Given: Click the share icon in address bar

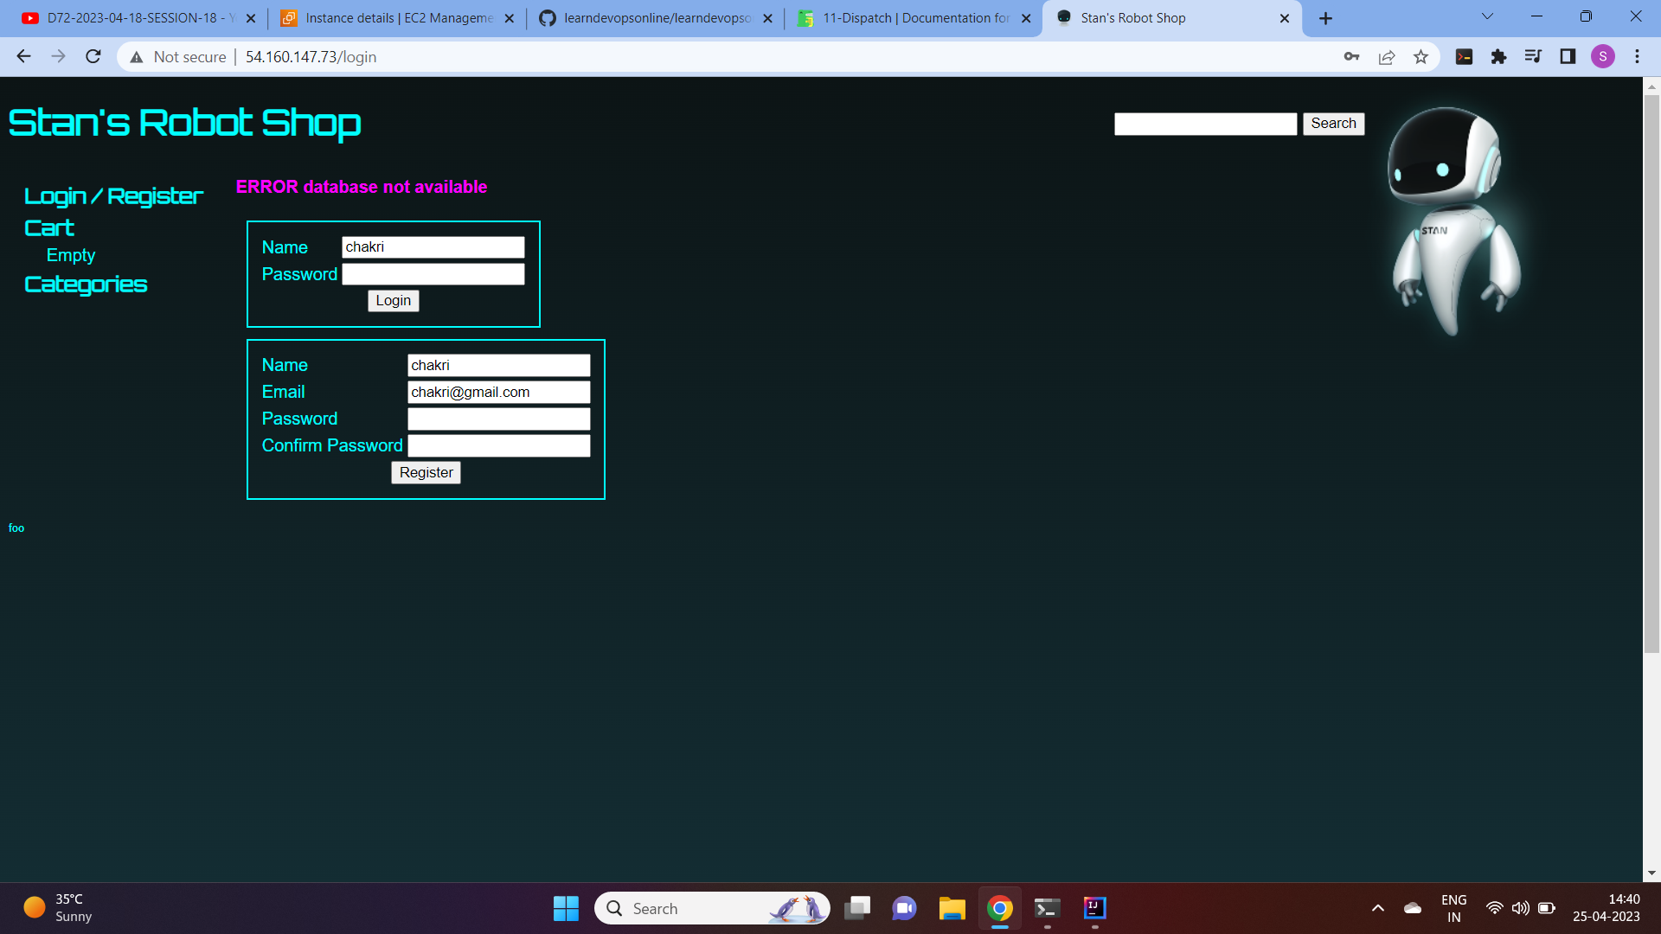Looking at the screenshot, I should tap(1387, 56).
